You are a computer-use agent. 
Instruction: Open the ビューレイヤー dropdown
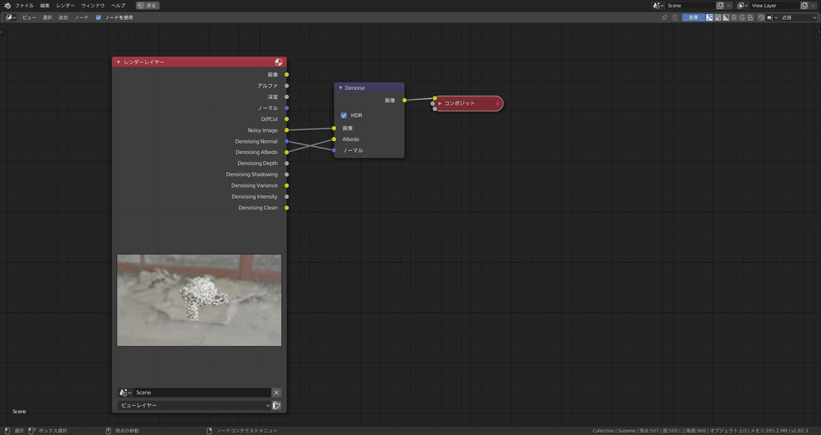click(194, 406)
